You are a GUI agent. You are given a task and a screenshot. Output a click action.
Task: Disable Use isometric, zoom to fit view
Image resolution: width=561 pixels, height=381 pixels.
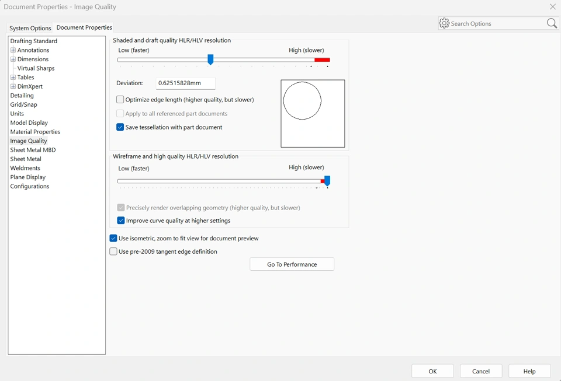[x=113, y=238]
